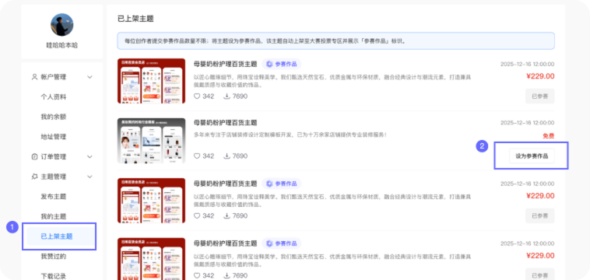Click the 主题管理 sidebar icon
Image resolution: width=590 pixels, height=280 pixels.
click(x=34, y=177)
